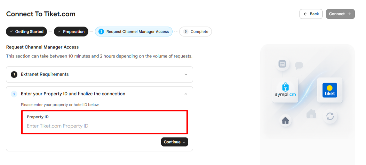Click the Property ID field label
366x165 pixels.
(x=38, y=117)
